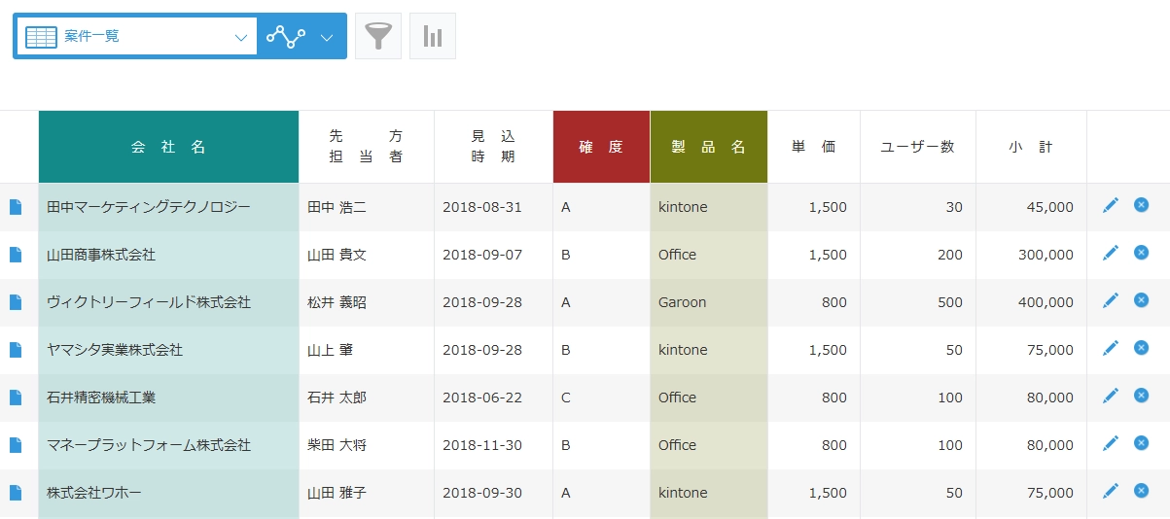Open record details for 山田商事株式会社
This screenshot has height=519, width=1170.
[15, 255]
